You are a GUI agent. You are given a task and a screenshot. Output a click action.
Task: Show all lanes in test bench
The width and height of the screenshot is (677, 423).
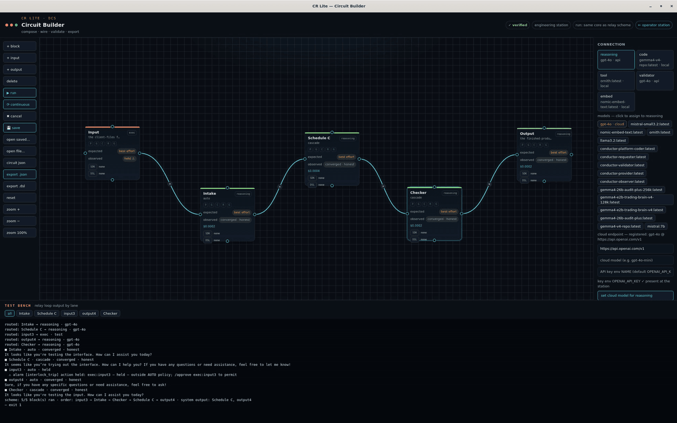point(9,314)
